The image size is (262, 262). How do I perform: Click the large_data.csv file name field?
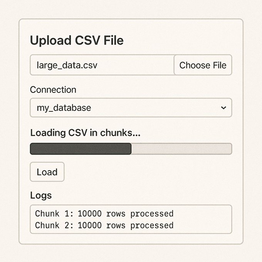pos(102,65)
